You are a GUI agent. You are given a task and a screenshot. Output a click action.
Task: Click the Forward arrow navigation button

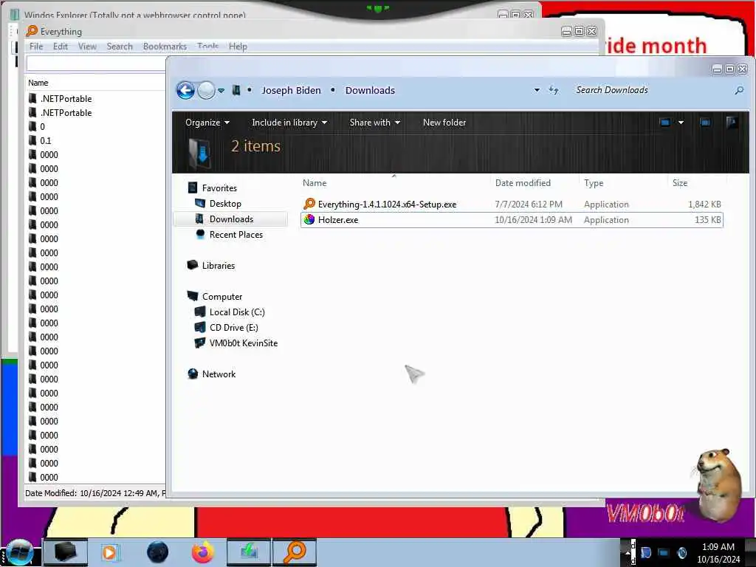tap(207, 90)
